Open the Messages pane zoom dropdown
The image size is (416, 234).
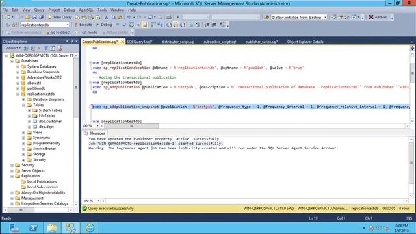click(99, 201)
